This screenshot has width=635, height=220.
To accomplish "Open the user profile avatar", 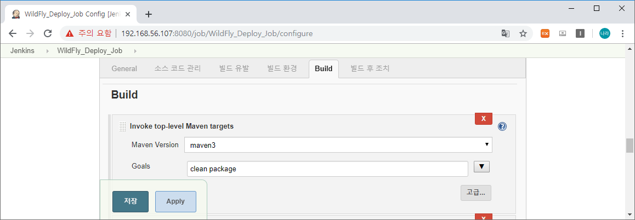I will [605, 33].
